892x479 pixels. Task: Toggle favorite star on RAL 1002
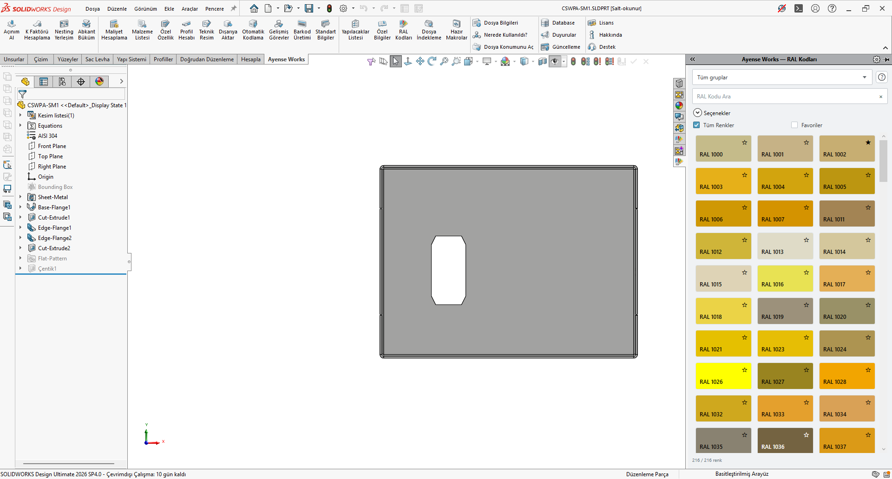868,142
